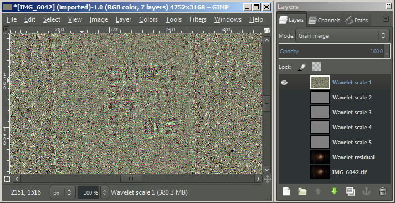Click the IMG_6042.tif layer thumbnail
The image size is (395, 203).
click(320, 172)
